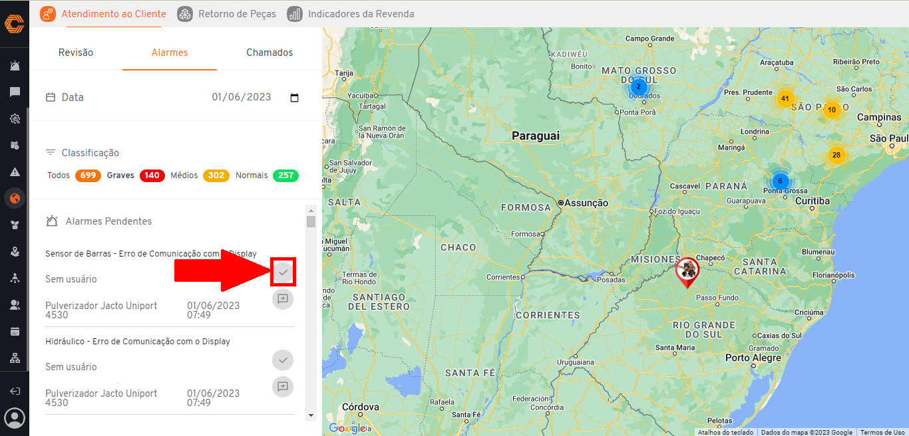Click Pulverizador Jacto Uniport in Sensor de Barras alarm
This screenshot has width=909, height=436.
pos(101,310)
